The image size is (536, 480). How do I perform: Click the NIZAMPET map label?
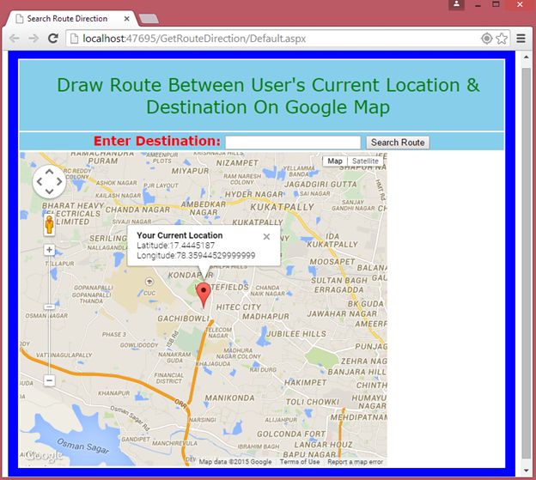pyautogui.click(x=237, y=162)
